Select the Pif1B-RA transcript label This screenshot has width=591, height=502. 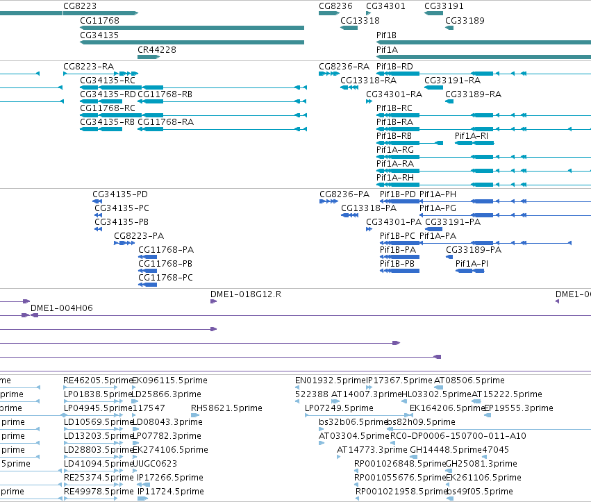tap(394, 122)
